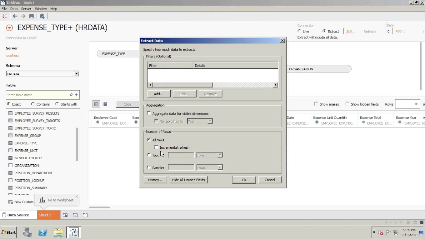Click the Tableau start page icon
Screen dimensions: 425x239
[5, 16]
